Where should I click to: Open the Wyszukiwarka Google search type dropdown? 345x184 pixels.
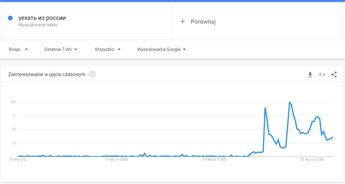[x=161, y=49]
